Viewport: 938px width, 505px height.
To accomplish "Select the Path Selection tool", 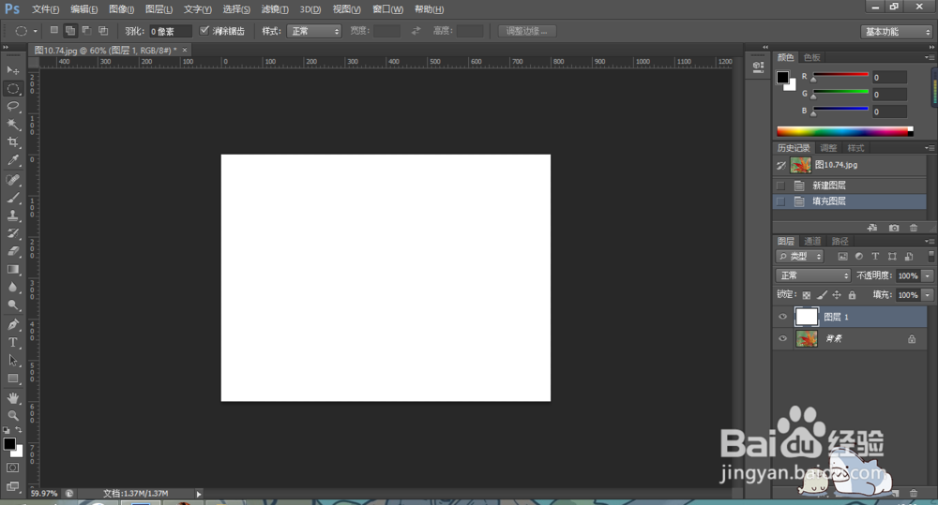I will tap(12, 361).
